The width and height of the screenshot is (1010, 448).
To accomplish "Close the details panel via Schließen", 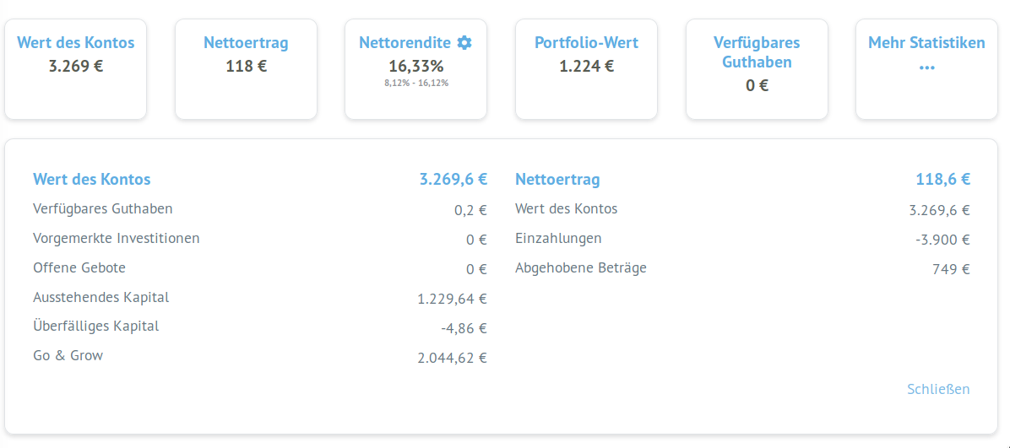I will (x=938, y=389).
